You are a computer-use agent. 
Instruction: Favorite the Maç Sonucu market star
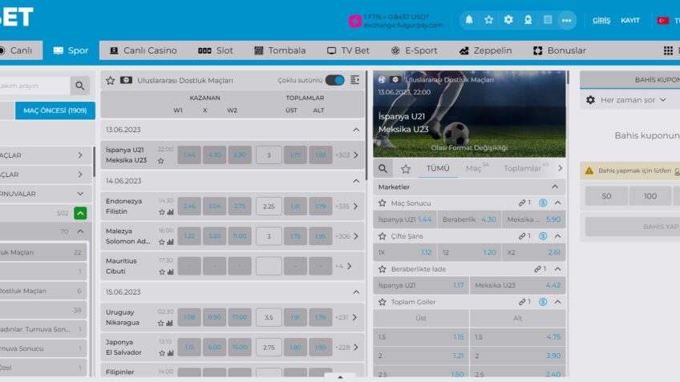(x=382, y=203)
